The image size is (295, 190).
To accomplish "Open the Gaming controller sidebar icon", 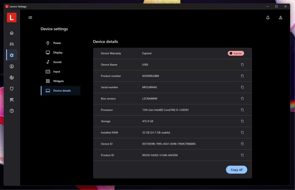I will pyautogui.click(x=12, y=44).
